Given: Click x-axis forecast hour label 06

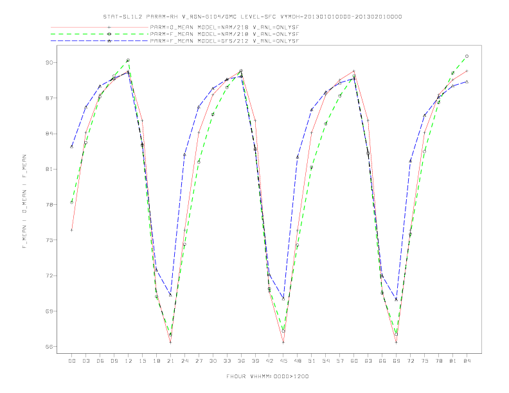Looking at the screenshot, I should [100, 361].
